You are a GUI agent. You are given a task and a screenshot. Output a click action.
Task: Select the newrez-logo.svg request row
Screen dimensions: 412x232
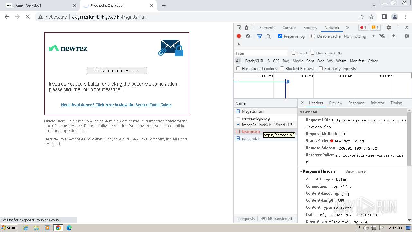tap(266, 118)
